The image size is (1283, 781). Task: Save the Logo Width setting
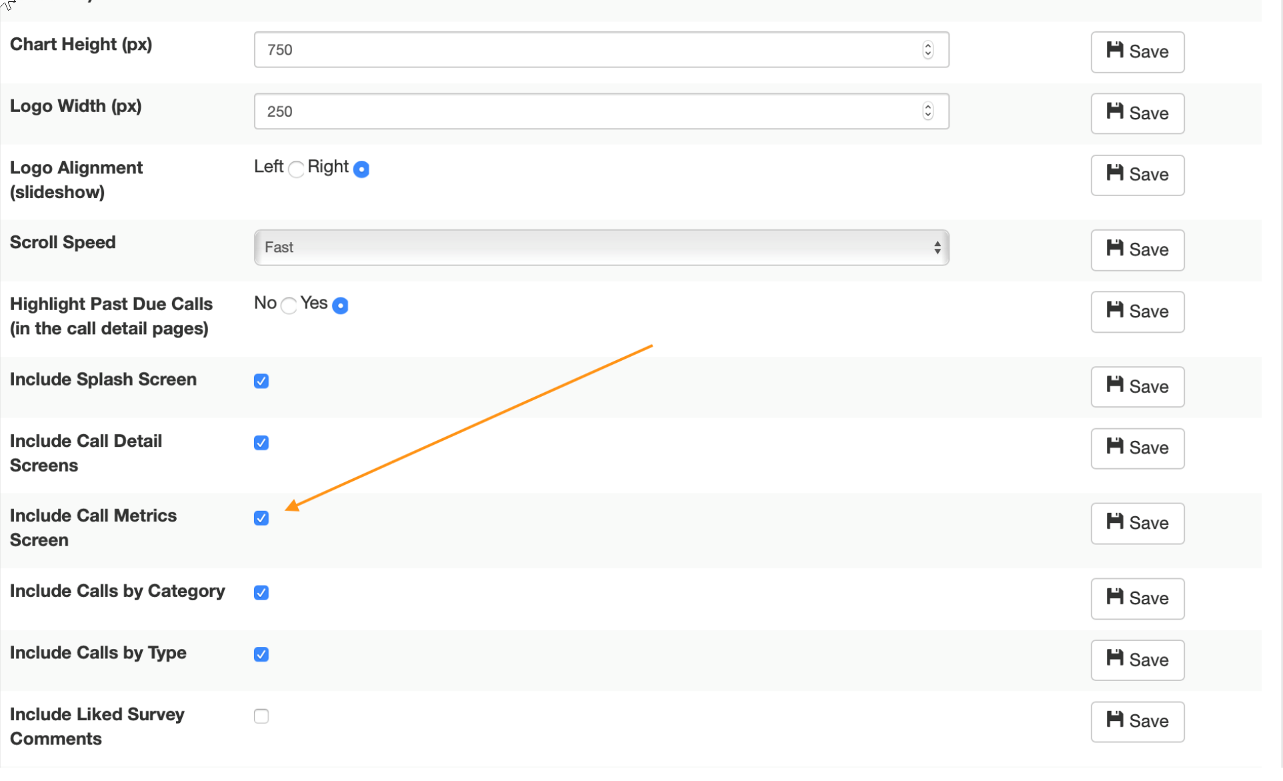point(1137,113)
